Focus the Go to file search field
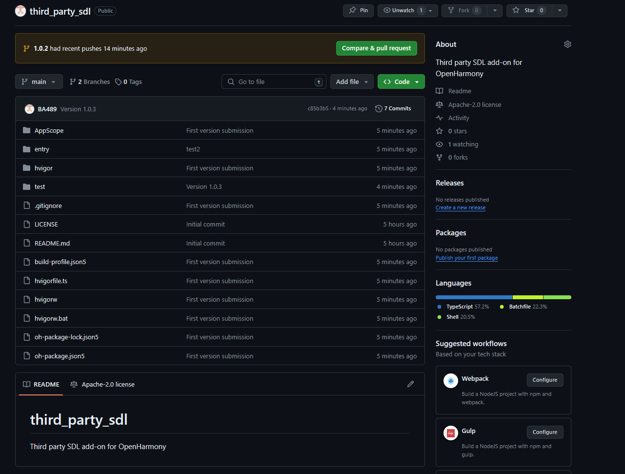The image size is (625, 474). click(x=274, y=82)
